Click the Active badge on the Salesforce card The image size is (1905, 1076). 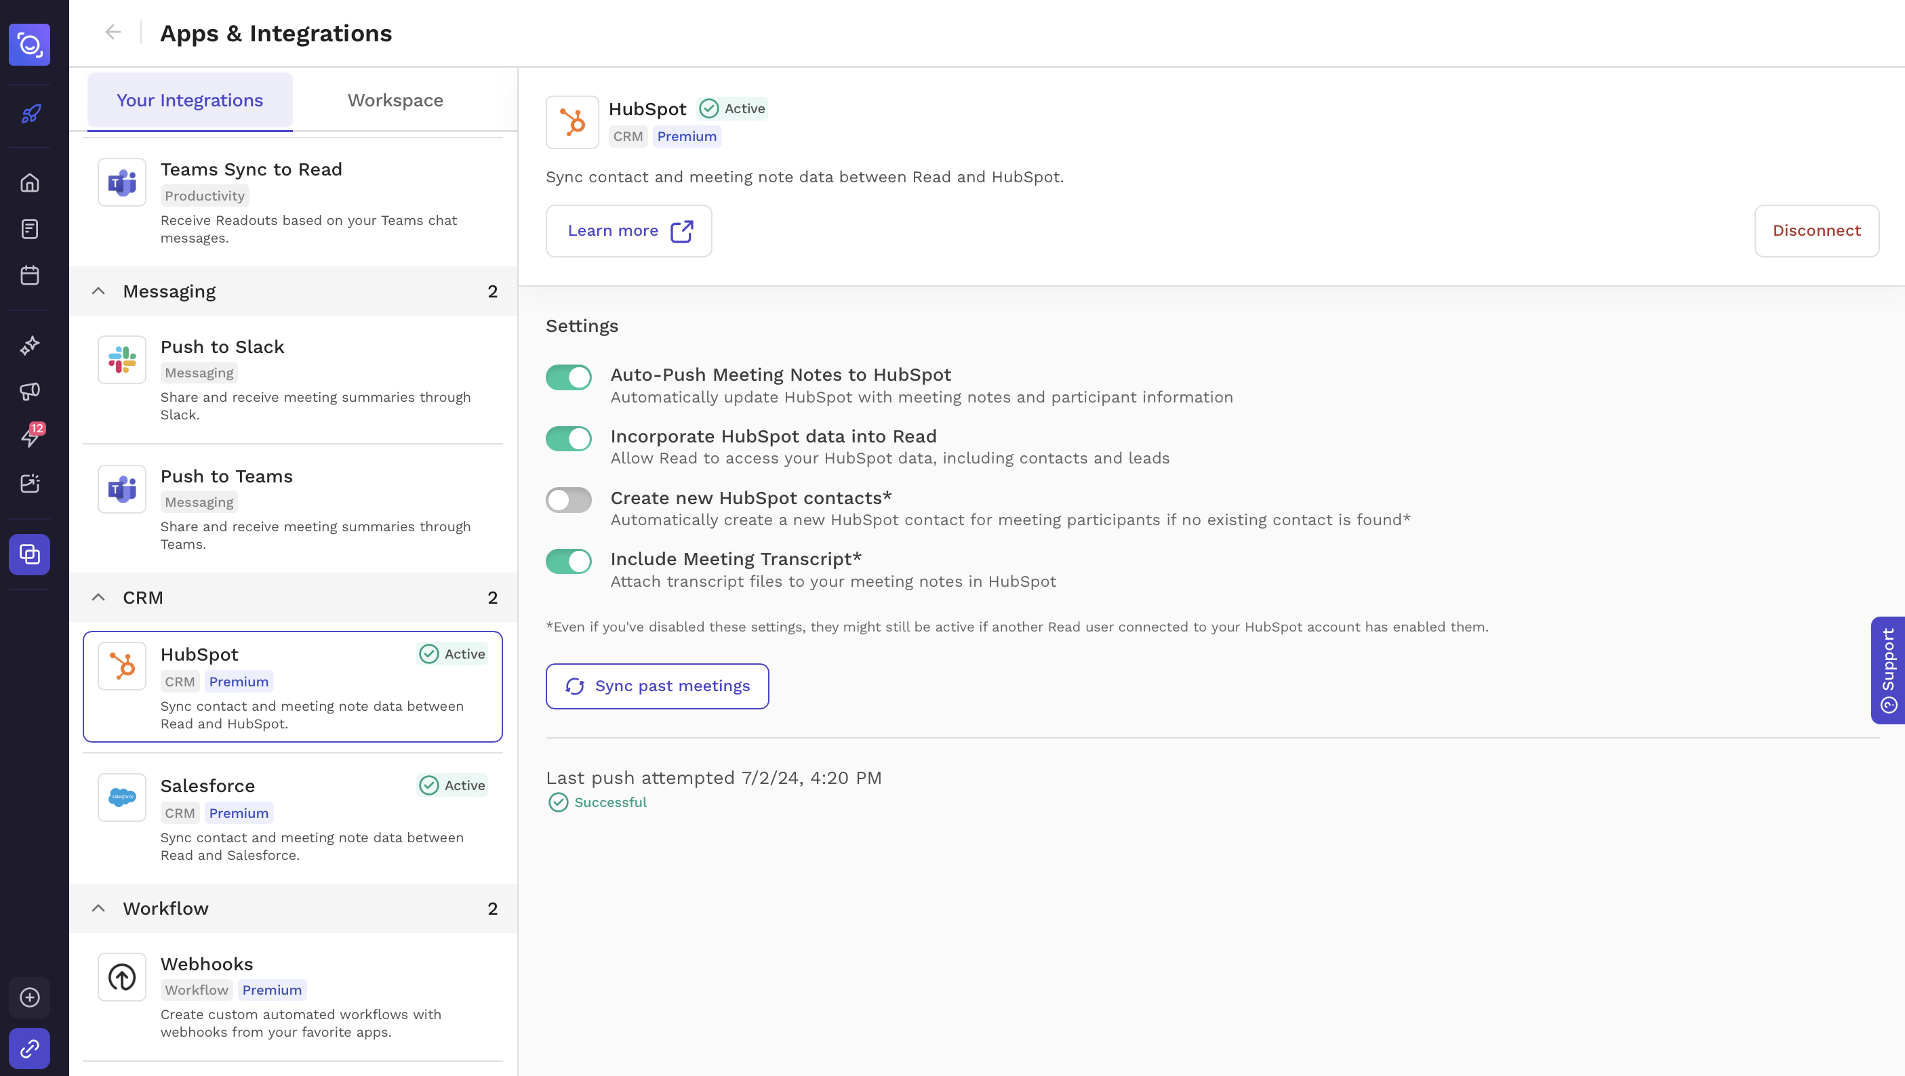pyautogui.click(x=453, y=785)
